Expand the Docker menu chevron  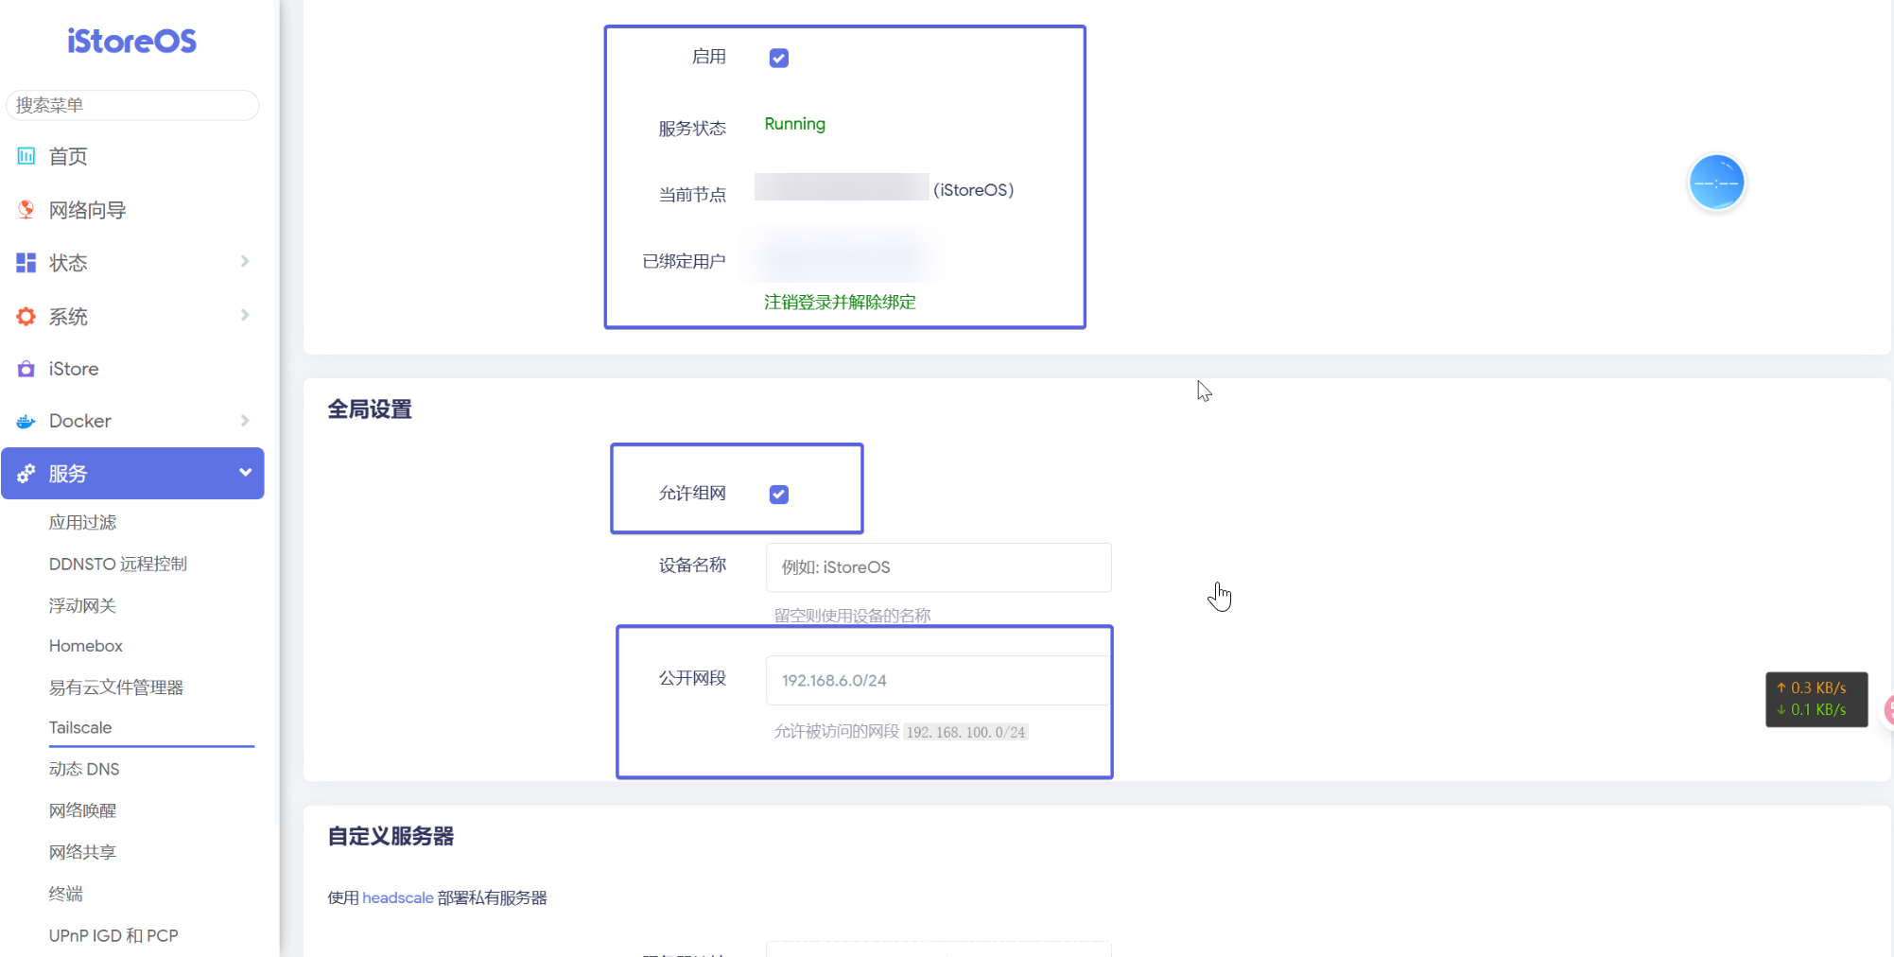245,421
